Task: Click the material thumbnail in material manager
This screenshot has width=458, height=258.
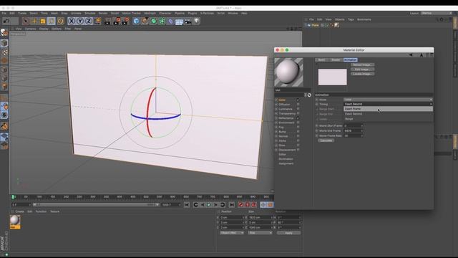Action: pos(15,221)
